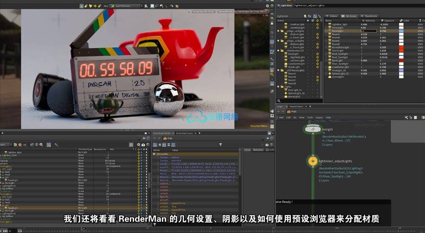Collapse the /RenderMa... row in Scene Graph Details
This screenshot has width=425, height=233.
click(154, 154)
